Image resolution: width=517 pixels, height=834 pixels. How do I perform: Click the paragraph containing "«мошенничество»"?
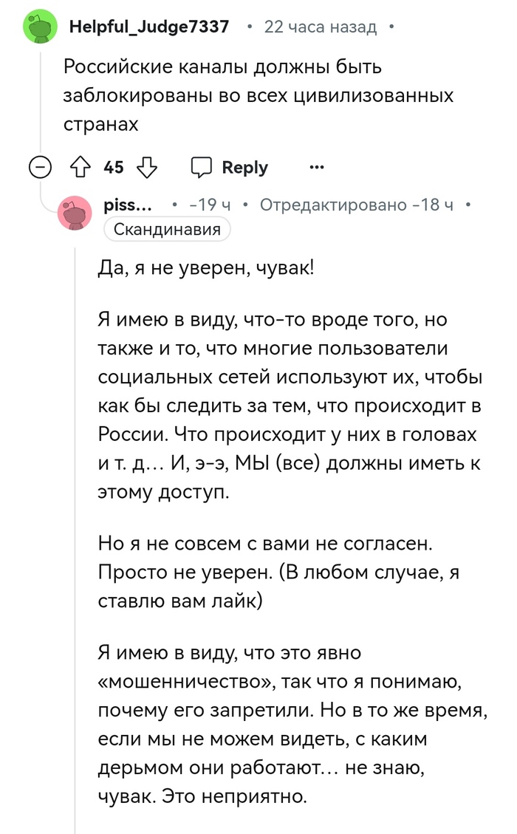coord(290,724)
